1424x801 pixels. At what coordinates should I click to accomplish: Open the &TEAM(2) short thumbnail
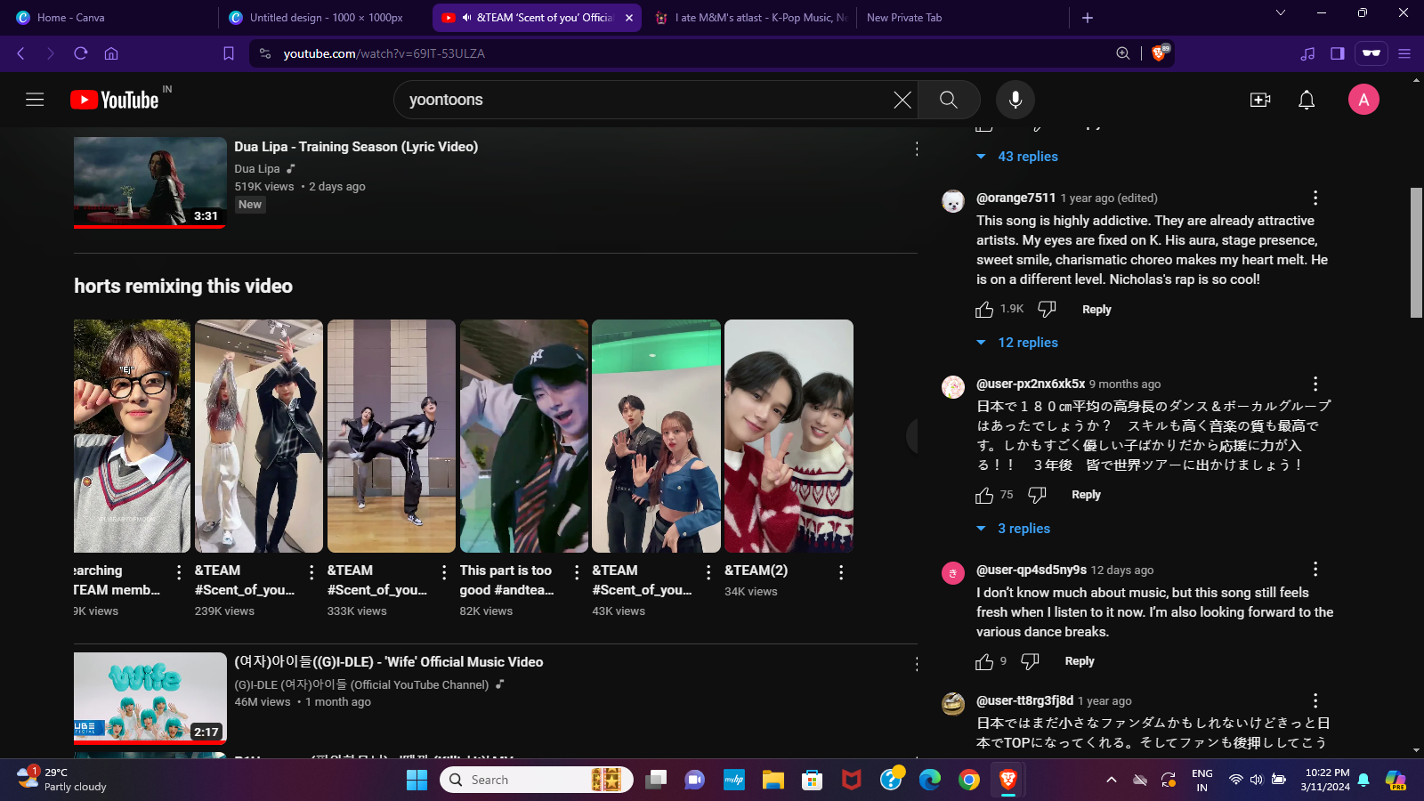coord(789,436)
